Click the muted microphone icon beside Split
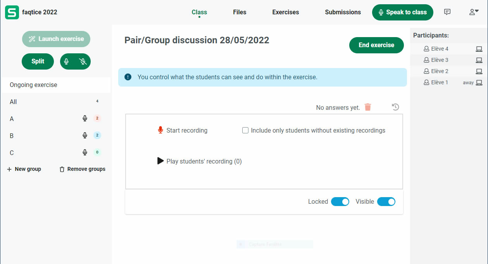Viewport: 488px width, 264px height. click(x=83, y=61)
